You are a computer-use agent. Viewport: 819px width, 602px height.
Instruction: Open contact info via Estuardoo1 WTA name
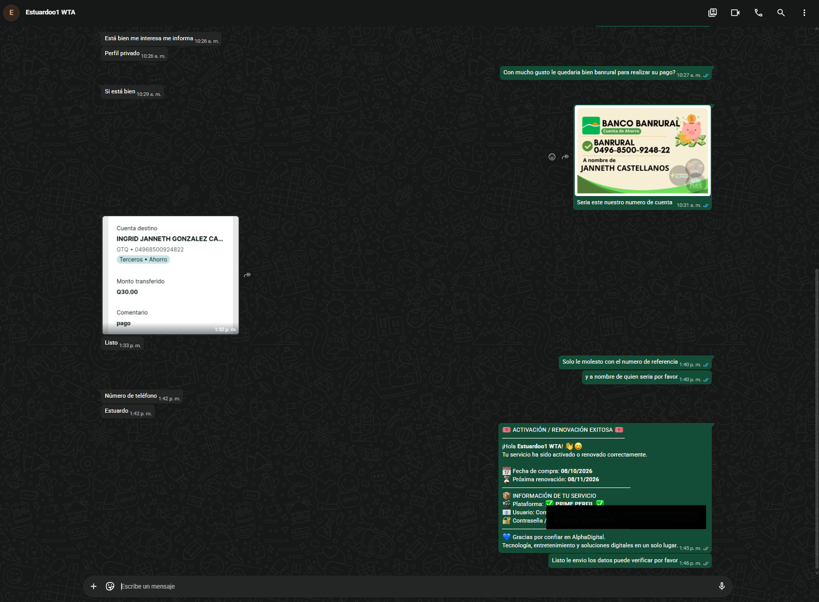coord(51,12)
